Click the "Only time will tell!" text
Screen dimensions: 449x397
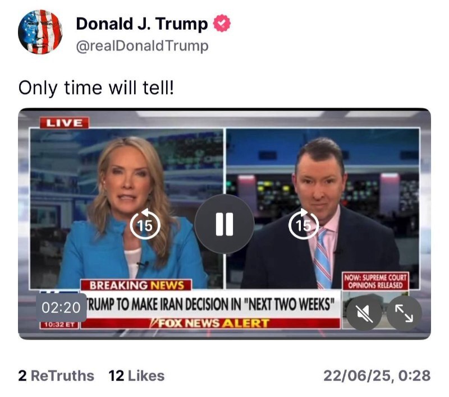(x=96, y=88)
